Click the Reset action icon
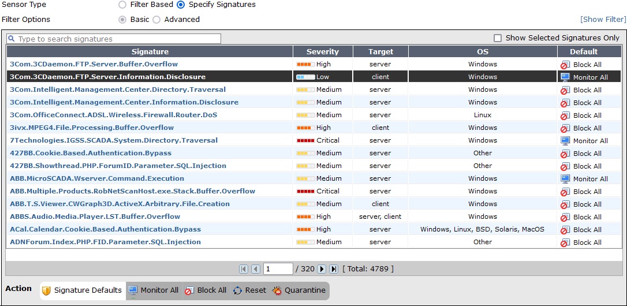 click(x=238, y=290)
